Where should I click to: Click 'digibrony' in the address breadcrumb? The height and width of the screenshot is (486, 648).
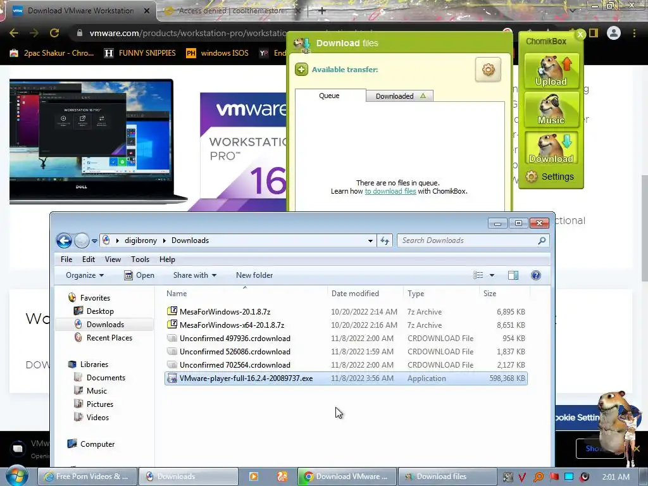click(x=140, y=240)
